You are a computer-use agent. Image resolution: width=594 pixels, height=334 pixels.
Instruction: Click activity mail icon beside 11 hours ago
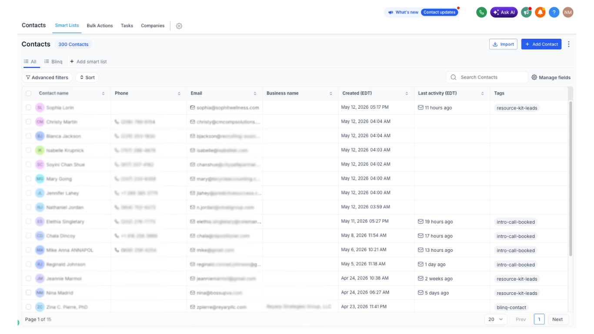[420, 107]
